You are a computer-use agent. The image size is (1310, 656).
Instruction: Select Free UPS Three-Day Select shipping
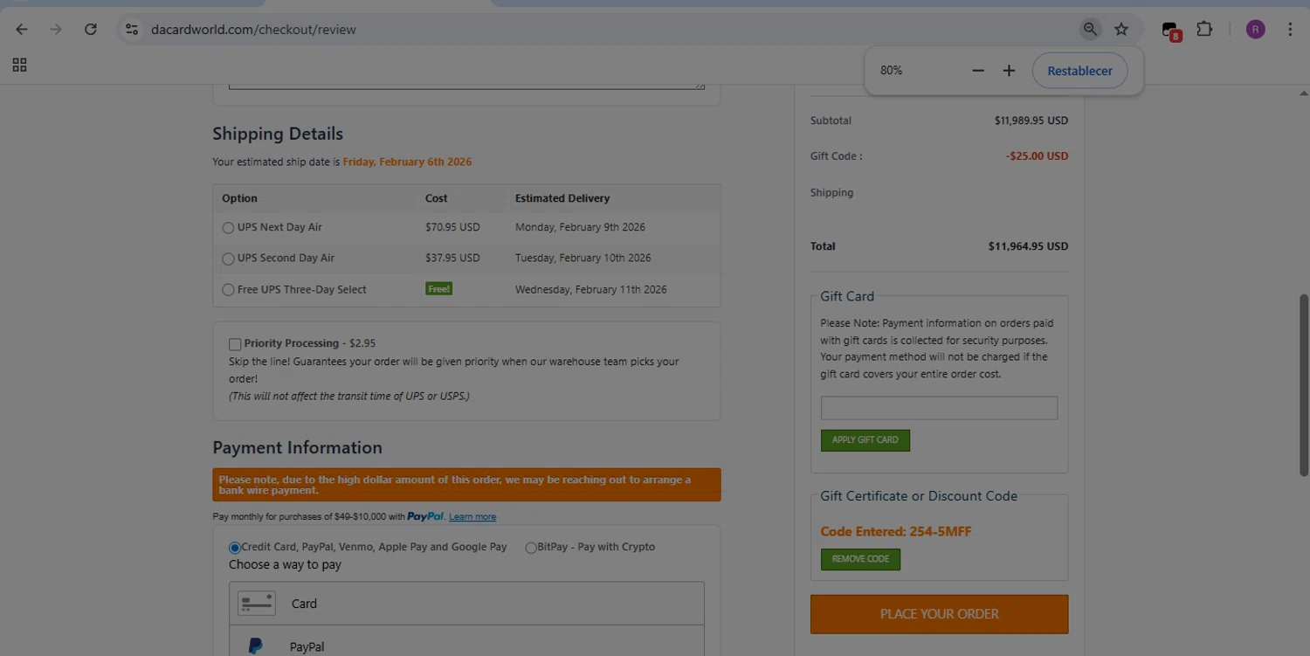coord(228,290)
